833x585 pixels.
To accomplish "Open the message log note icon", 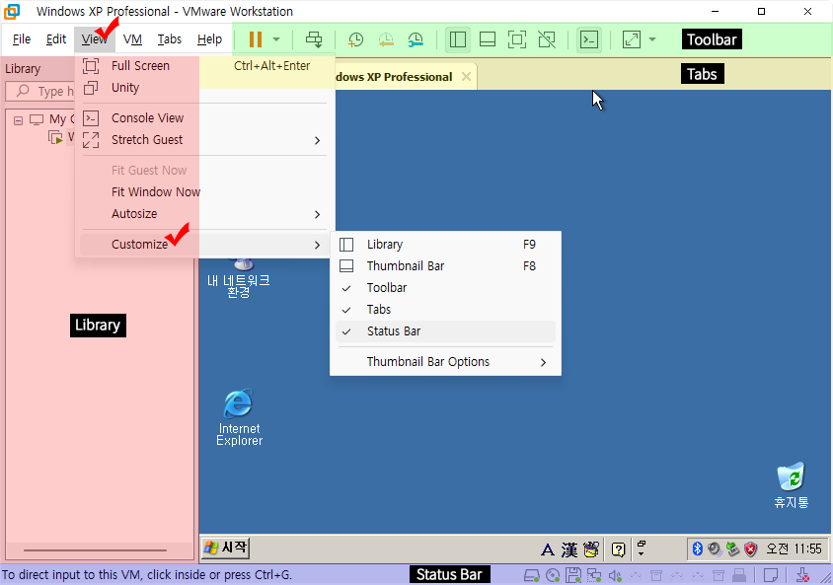I will coord(770,575).
